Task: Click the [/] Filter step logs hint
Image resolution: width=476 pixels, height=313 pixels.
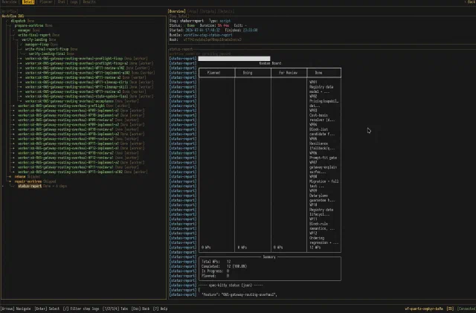Action: point(81,309)
